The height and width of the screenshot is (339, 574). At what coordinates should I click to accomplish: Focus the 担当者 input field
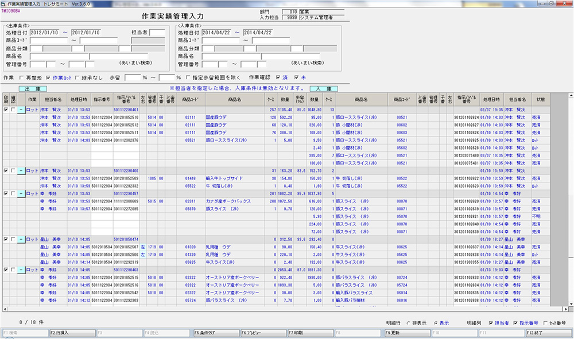(x=157, y=33)
